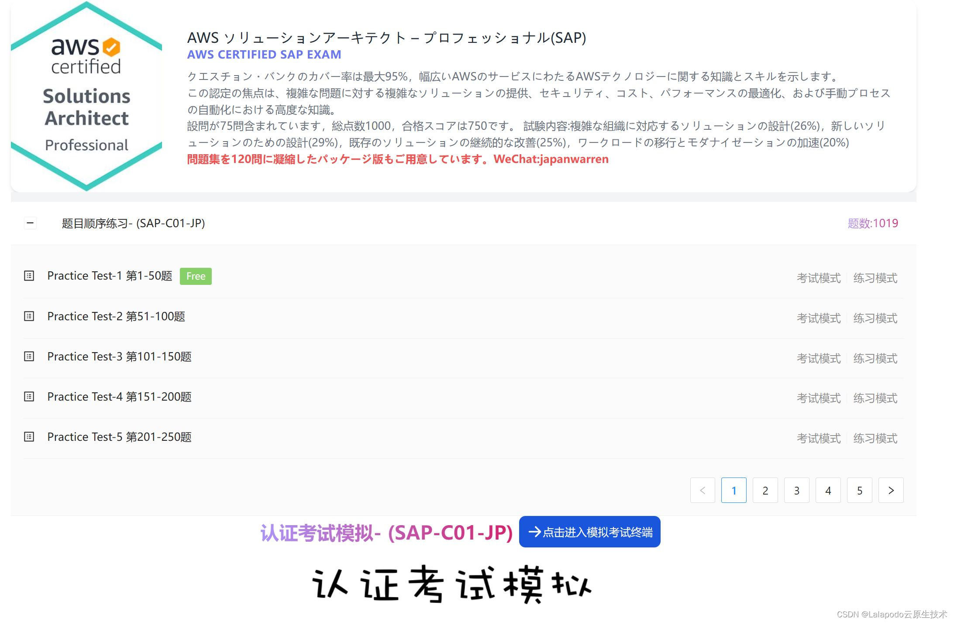Select pagination page 3
This screenshot has height=623, width=954.
click(797, 490)
